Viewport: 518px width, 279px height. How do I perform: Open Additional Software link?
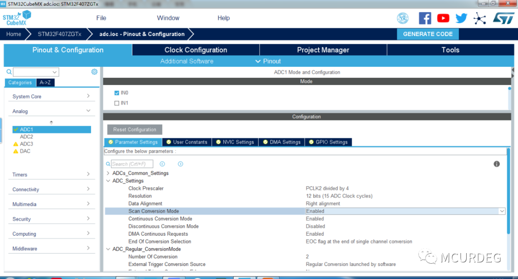pos(187,61)
